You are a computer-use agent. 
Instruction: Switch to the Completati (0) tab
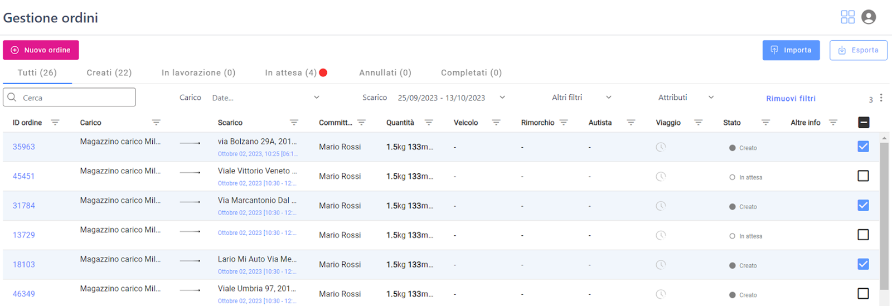click(x=472, y=72)
